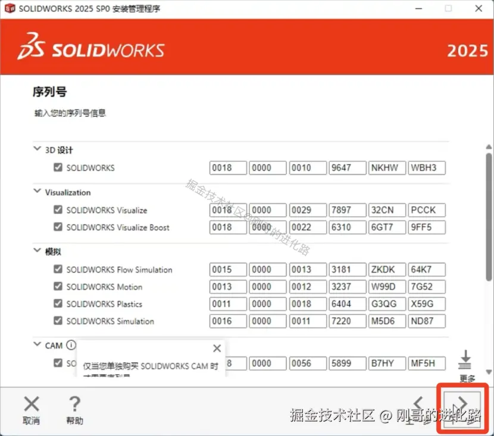Collapse the 模拟 section
The width and height of the screenshot is (494, 436).
tap(37, 251)
